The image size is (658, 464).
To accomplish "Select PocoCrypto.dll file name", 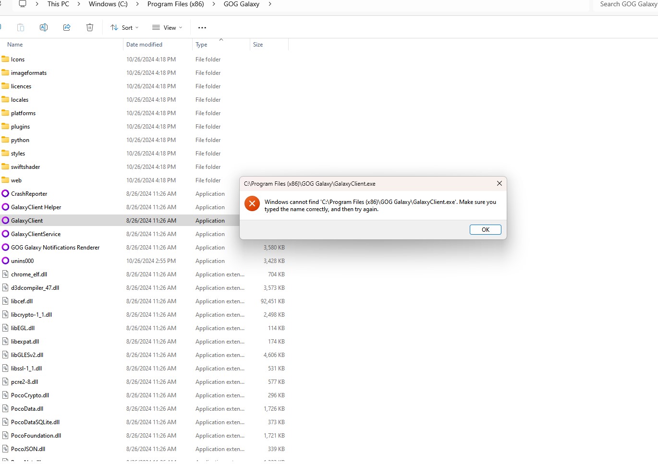I will pyautogui.click(x=30, y=395).
